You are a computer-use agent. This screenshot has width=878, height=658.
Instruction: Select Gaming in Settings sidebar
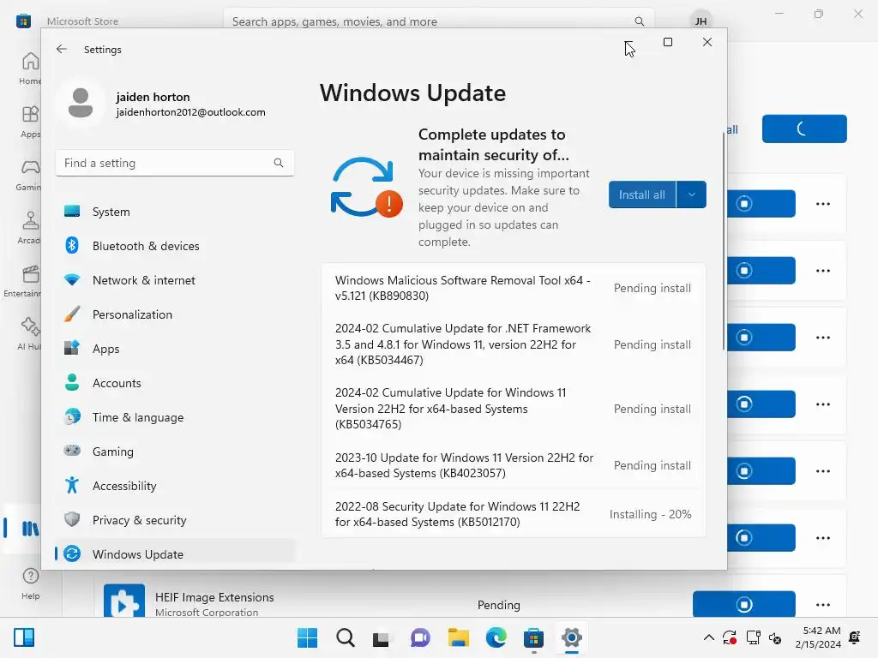click(175, 452)
